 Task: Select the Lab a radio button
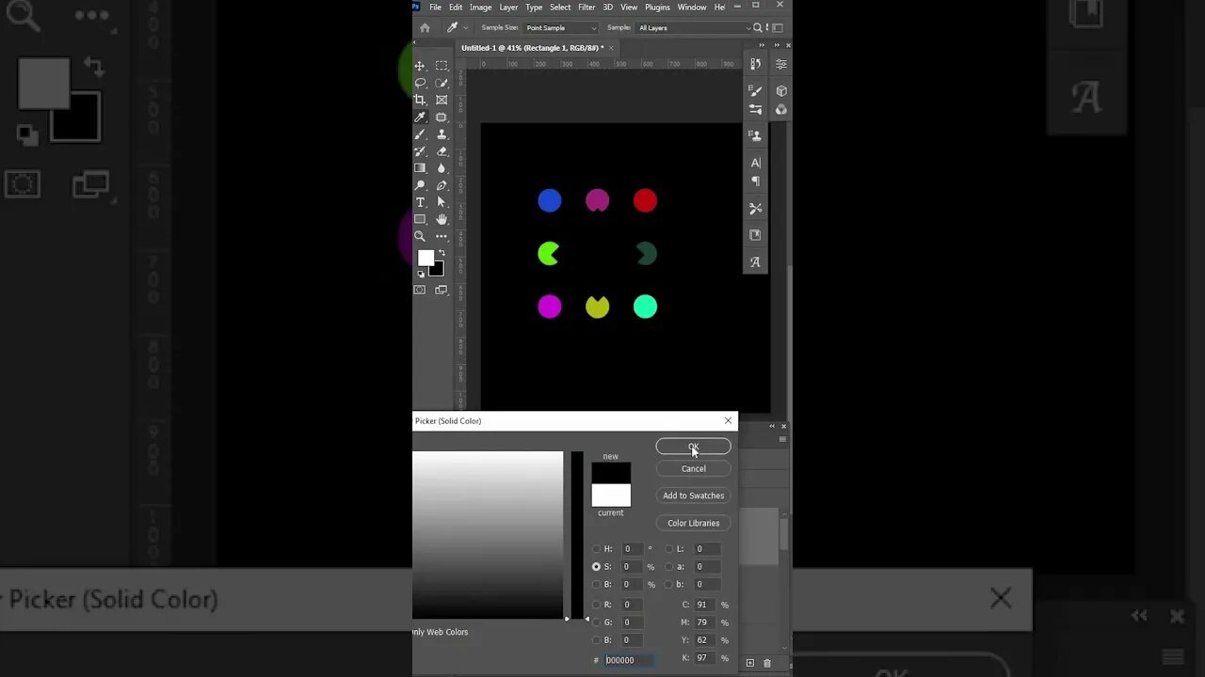(669, 567)
